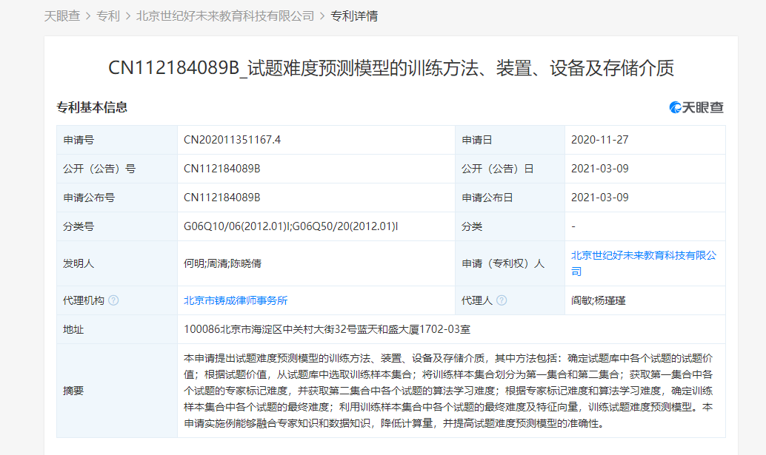The image size is (766, 455).
Task: Click the patent title CN112184089B heading
Action: click(x=390, y=68)
